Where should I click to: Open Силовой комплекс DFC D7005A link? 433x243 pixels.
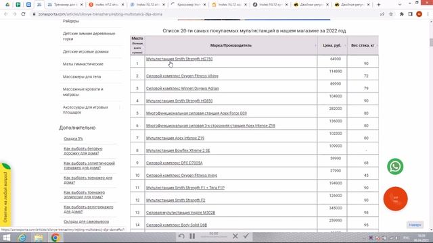point(175,163)
